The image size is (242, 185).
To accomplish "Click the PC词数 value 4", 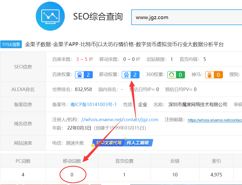I will coord(23,175).
